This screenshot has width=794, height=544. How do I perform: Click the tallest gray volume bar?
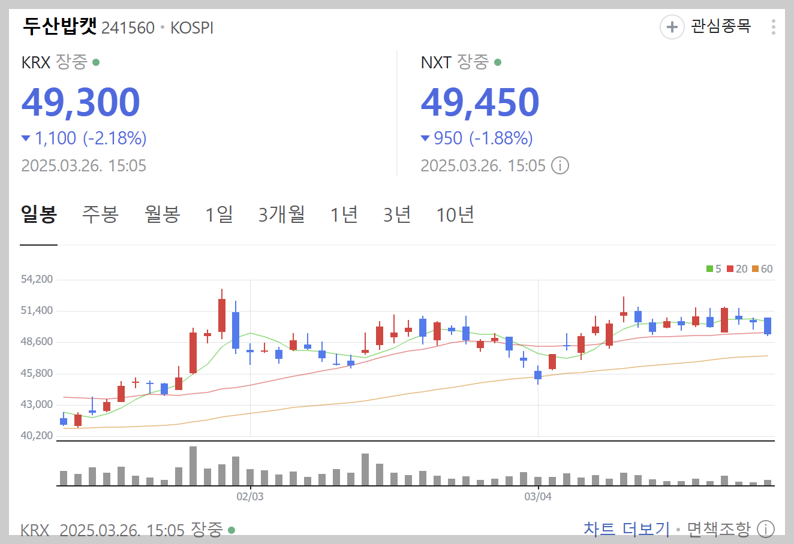tap(193, 466)
